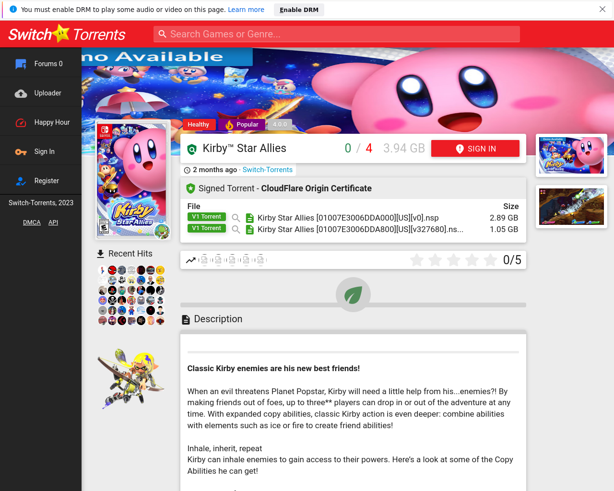Rate the torrent with the fifth star
614x491 pixels.
pos(490,260)
